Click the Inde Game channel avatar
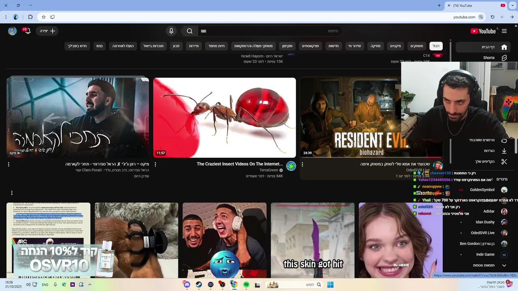The image size is (518, 291). 504,255
